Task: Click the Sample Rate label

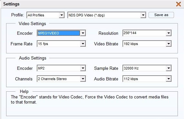Action: click(106, 69)
